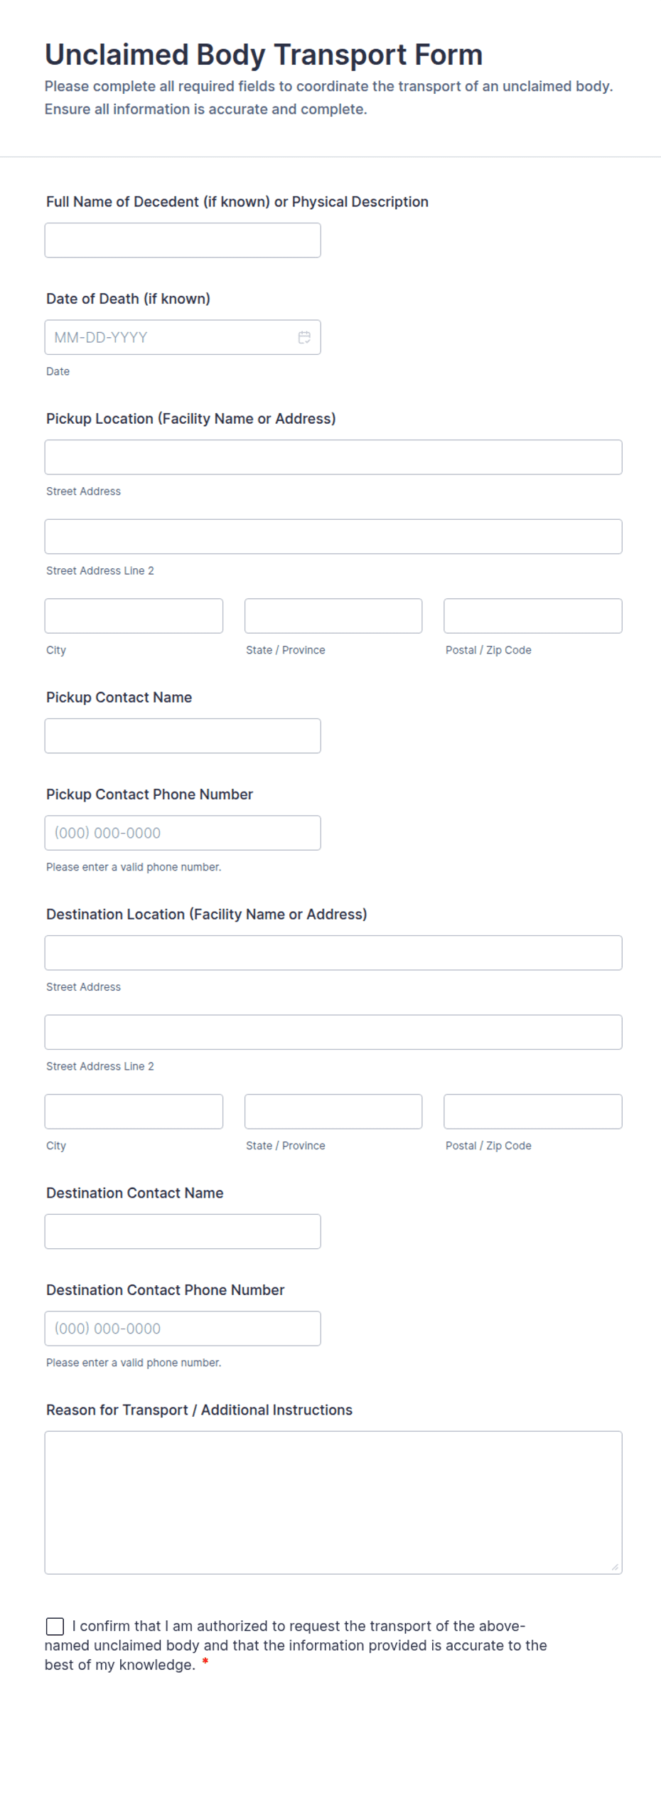The height and width of the screenshot is (1820, 661).
Task: Check the authorization confirmation checkbox
Action: click(55, 1626)
